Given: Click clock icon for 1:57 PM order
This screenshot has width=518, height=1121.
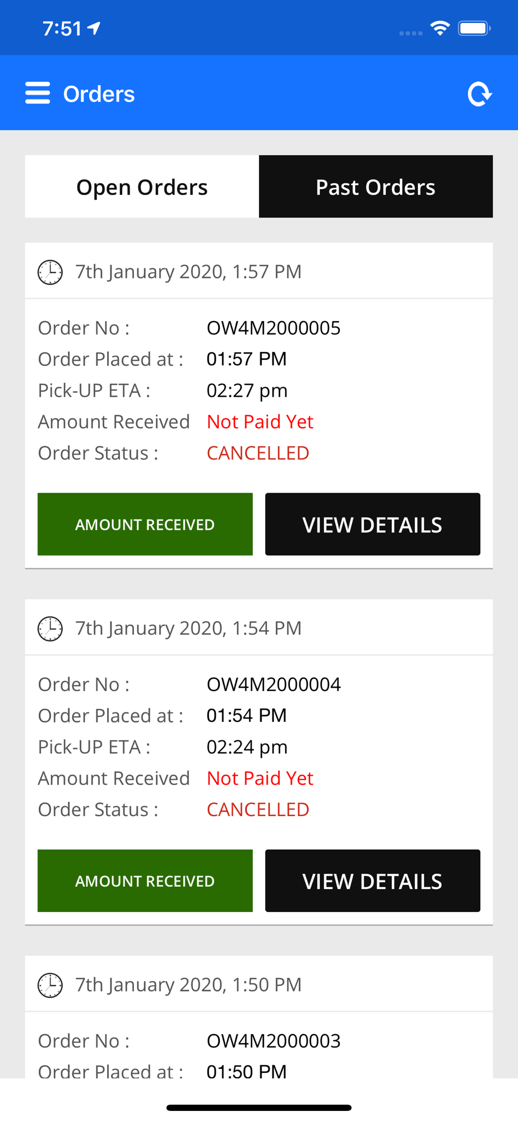Looking at the screenshot, I should pyautogui.click(x=50, y=272).
